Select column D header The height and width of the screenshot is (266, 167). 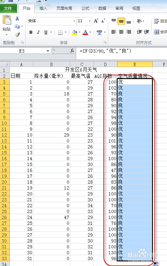105,64
